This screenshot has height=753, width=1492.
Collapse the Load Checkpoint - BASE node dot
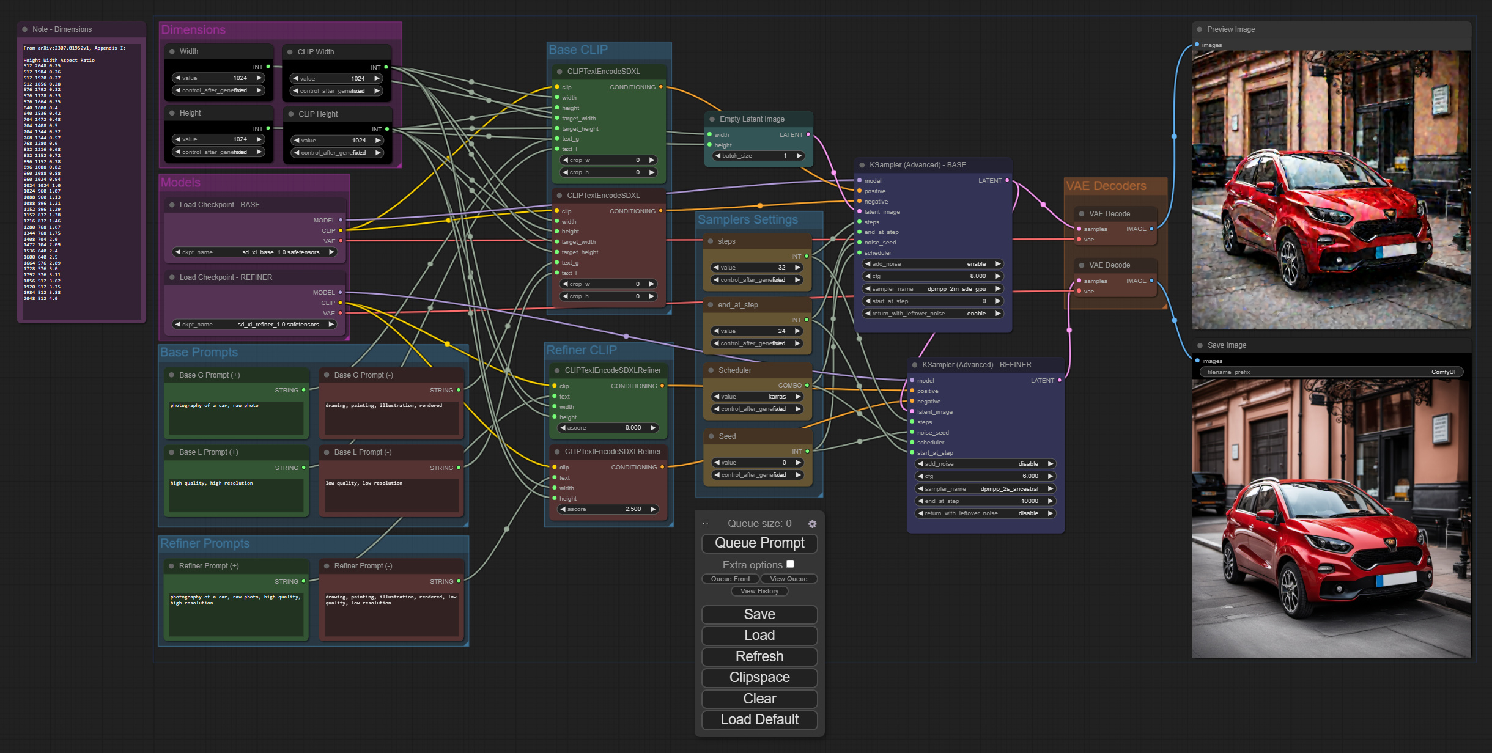(172, 205)
